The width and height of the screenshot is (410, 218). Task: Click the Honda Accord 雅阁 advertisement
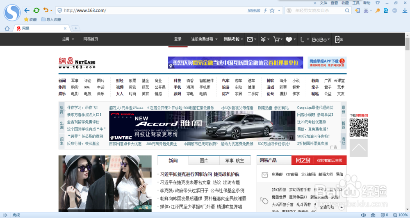202,126
